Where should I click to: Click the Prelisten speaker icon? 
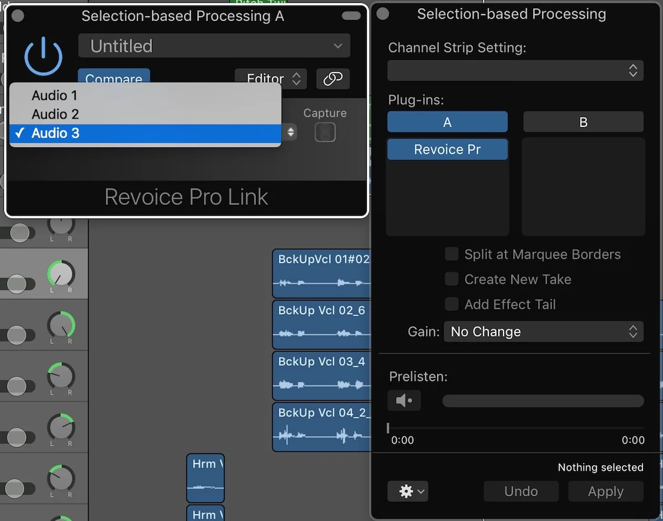click(404, 401)
